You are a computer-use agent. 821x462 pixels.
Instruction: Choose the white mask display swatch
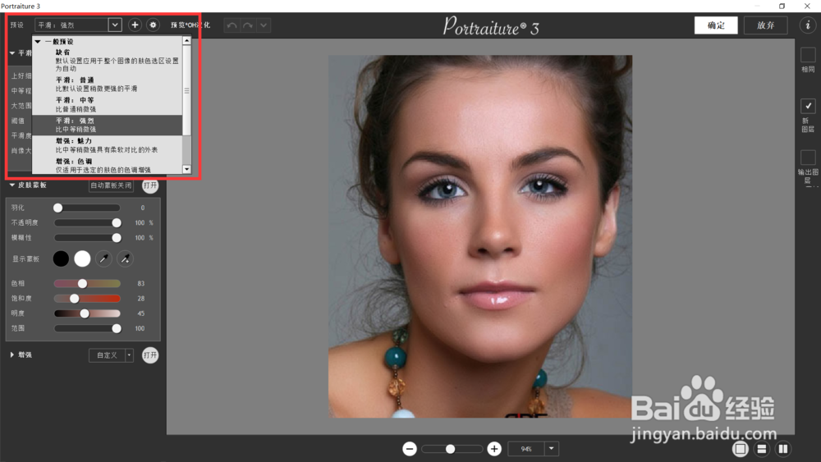point(82,258)
